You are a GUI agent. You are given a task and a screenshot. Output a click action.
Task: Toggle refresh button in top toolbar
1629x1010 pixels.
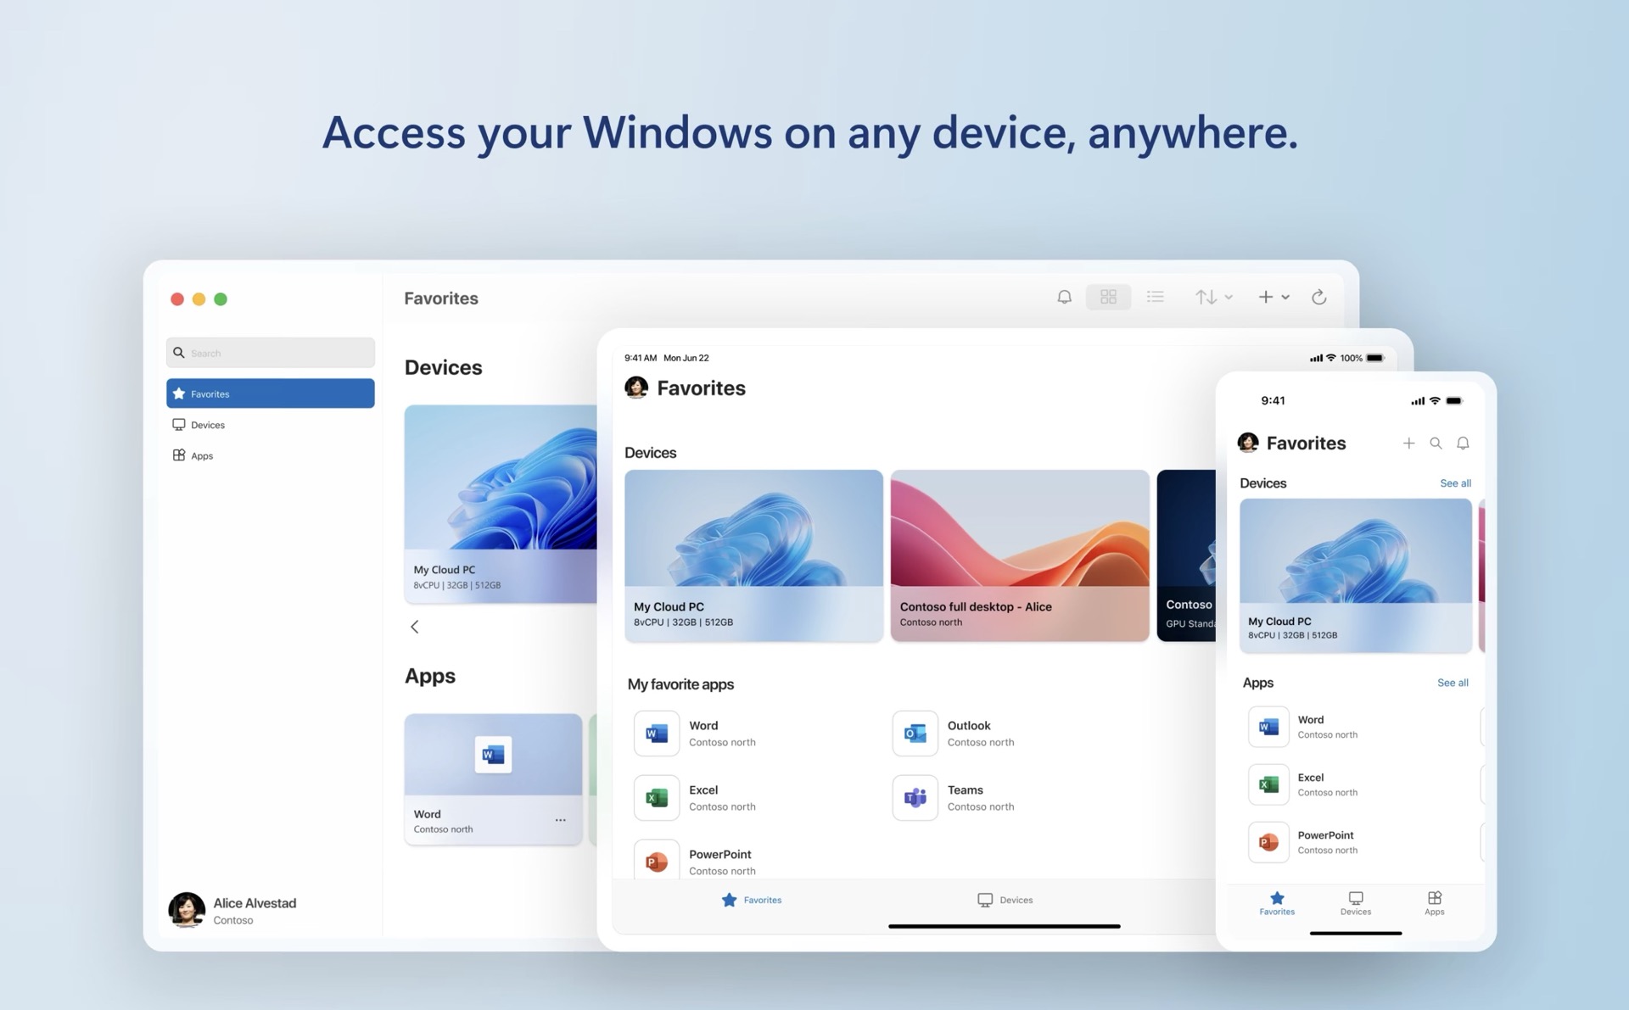1318,298
